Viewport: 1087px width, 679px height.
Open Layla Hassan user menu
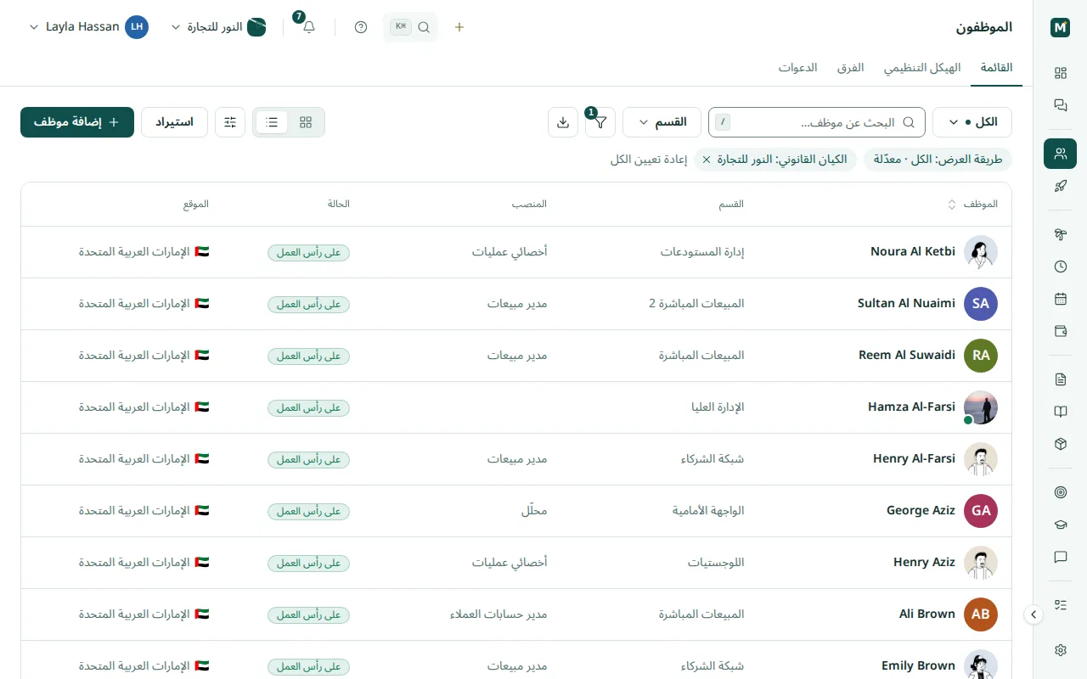click(88, 27)
